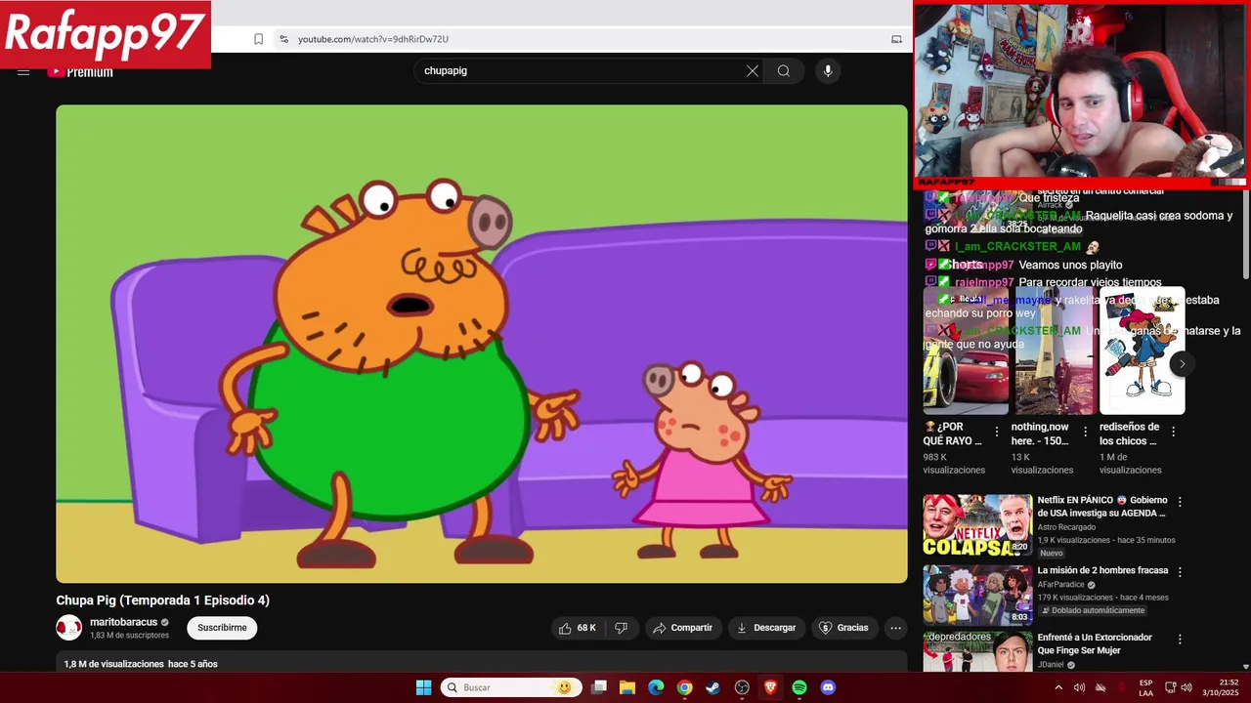Open Discord from taskbar
1251x703 pixels.
click(x=828, y=687)
